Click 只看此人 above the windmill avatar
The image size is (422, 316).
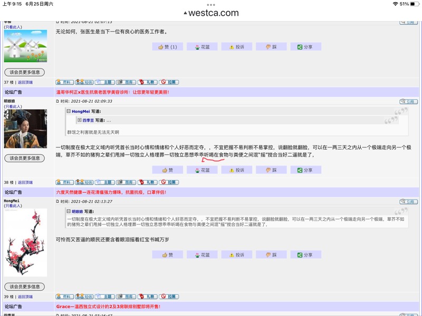pos(13,27)
